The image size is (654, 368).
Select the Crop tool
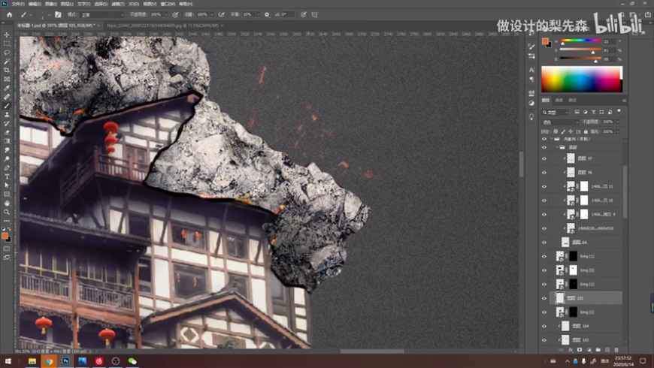[x=7, y=71]
